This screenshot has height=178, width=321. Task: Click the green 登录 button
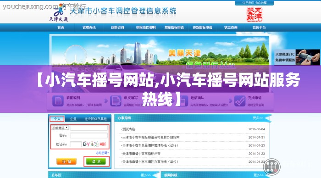coord(96,161)
